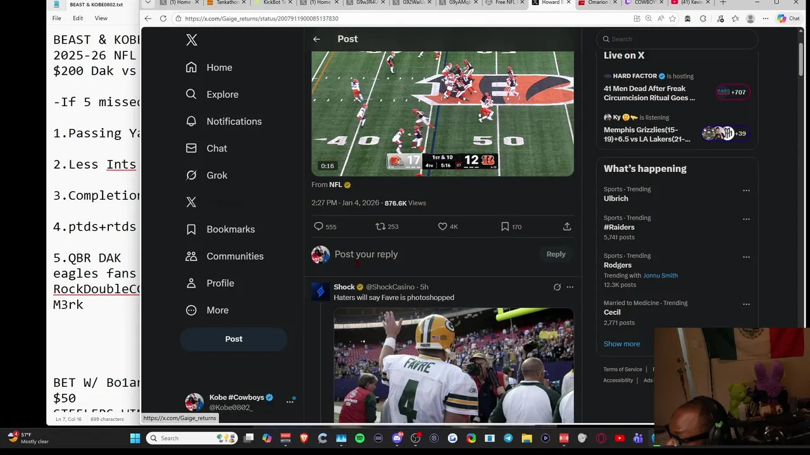Reload the page in browser

point(163,19)
